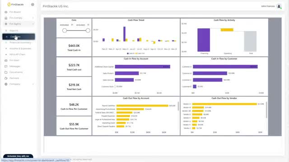Open the Fin-Board eye icon

coord(6,12)
